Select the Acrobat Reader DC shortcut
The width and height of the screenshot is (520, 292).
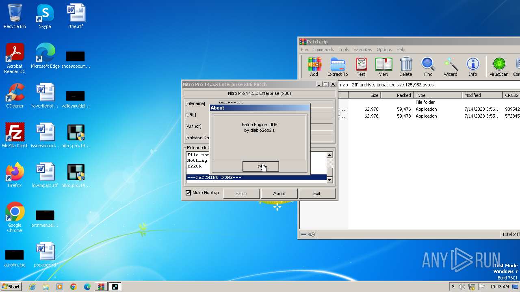15,58
